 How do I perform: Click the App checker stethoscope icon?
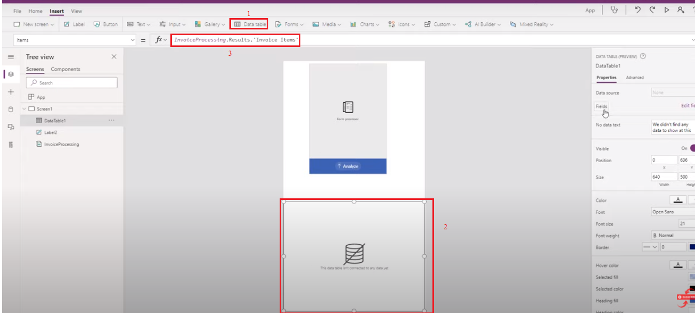point(615,10)
